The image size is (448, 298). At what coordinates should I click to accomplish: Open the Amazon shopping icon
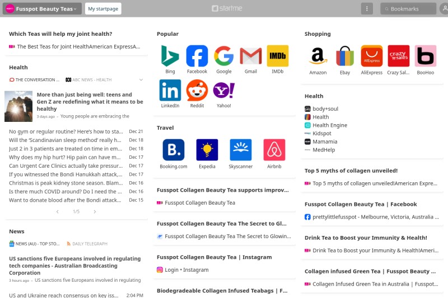318,56
